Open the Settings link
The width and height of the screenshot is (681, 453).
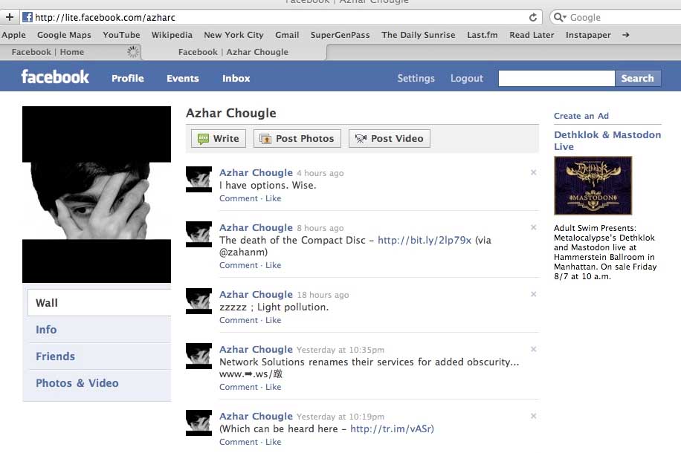[416, 79]
